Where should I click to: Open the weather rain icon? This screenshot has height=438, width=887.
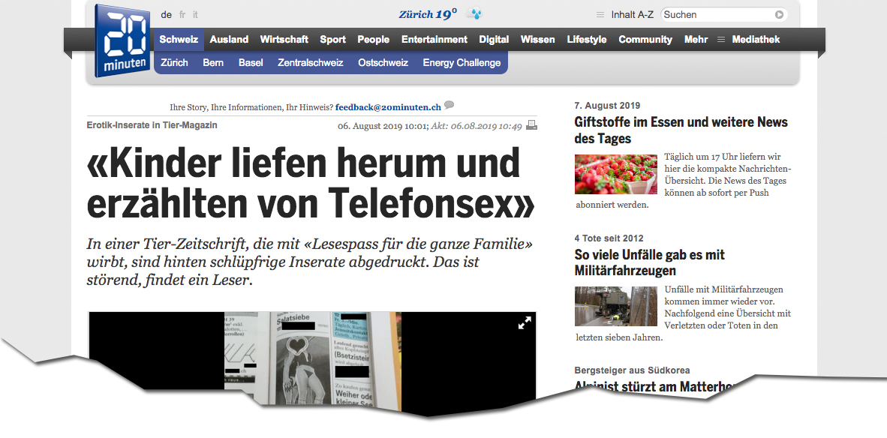click(474, 14)
